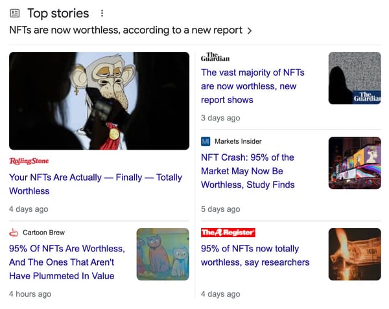The image size is (389, 309).
Task: Expand the 'NFTs are now worthless' chevron arrow
Action: pyautogui.click(x=250, y=30)
